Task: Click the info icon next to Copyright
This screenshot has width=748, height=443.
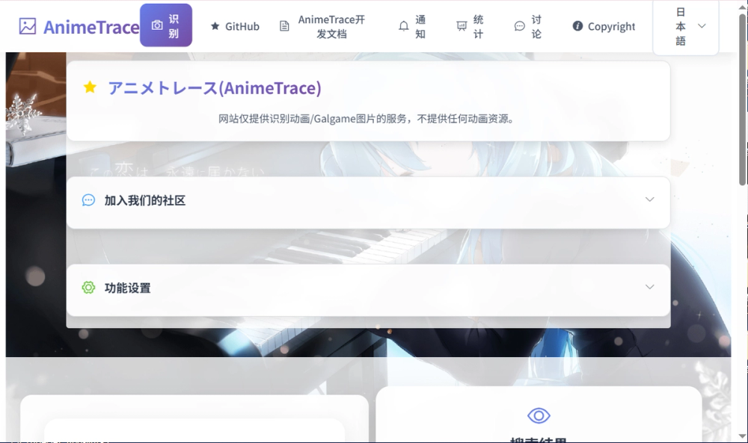Action: click(577, 26)
